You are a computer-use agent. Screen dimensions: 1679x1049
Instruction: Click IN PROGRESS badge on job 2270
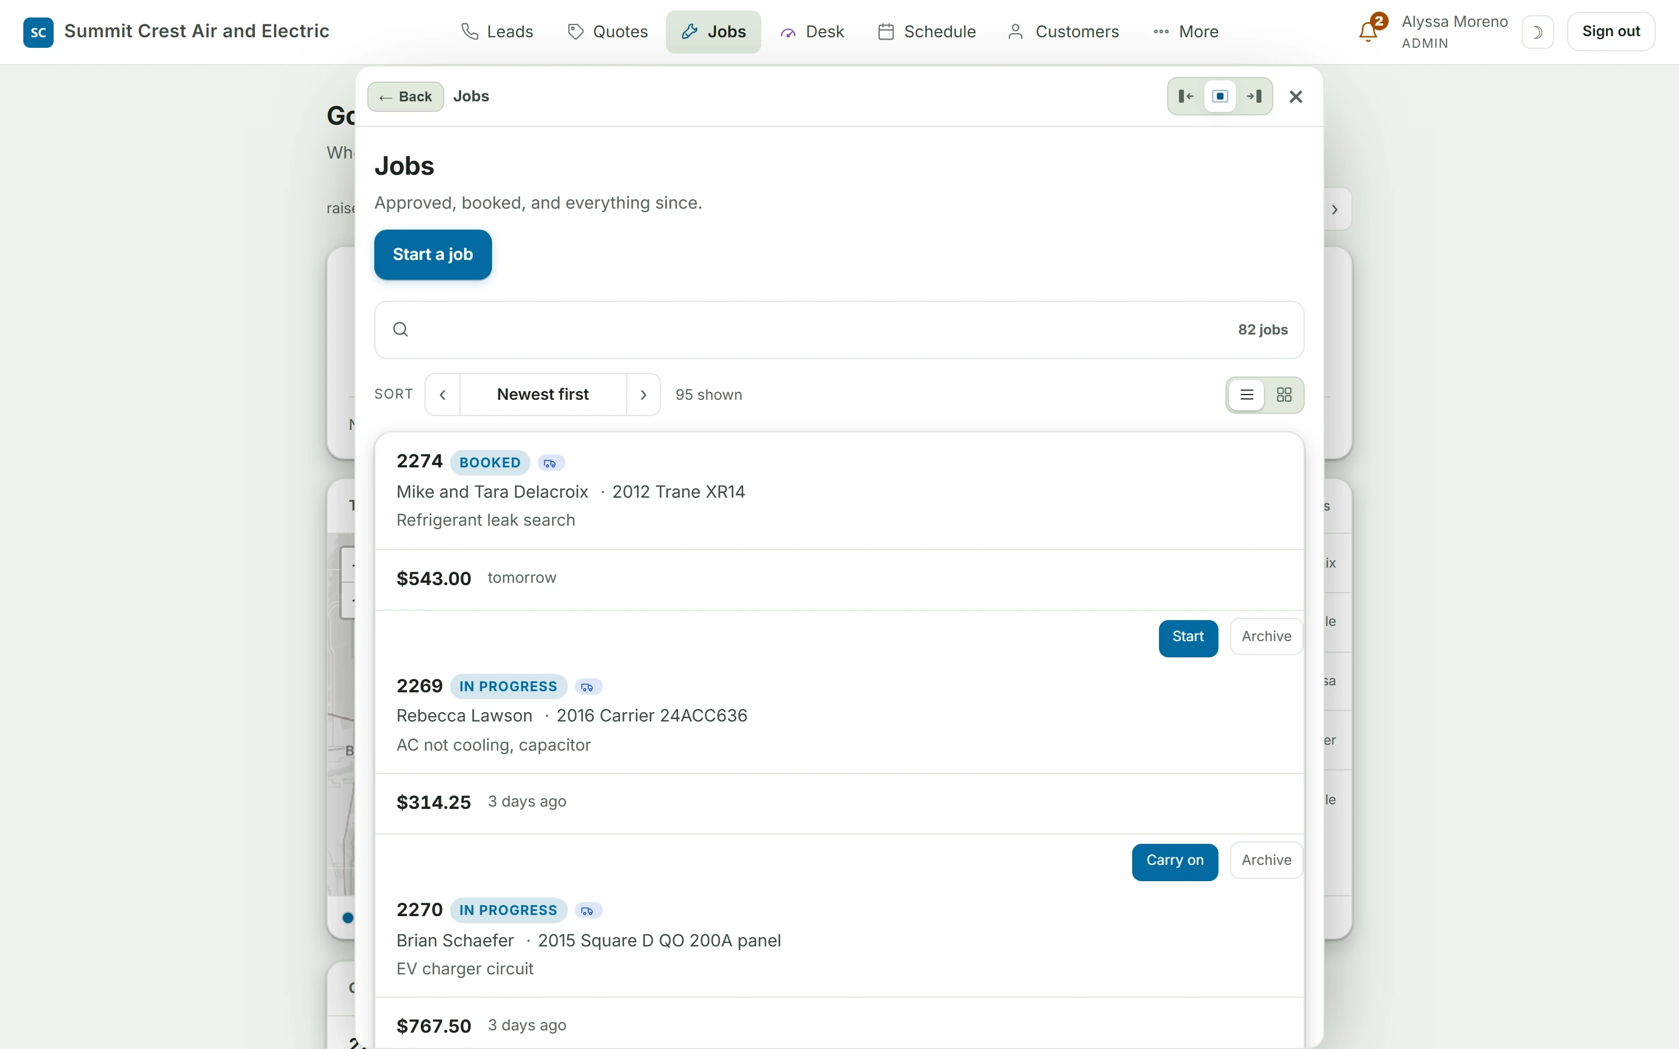pos(508,910)
